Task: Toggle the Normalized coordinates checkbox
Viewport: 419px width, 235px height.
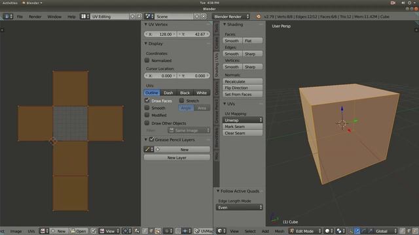Action: 147,61
